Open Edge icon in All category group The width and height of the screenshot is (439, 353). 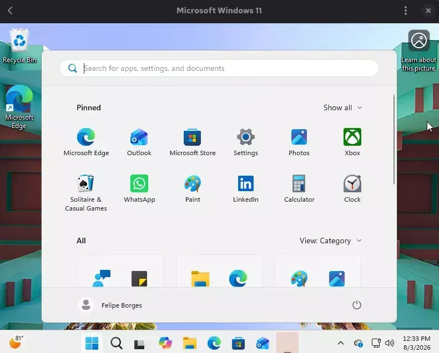pyautogui.click(x=238, y=278)
